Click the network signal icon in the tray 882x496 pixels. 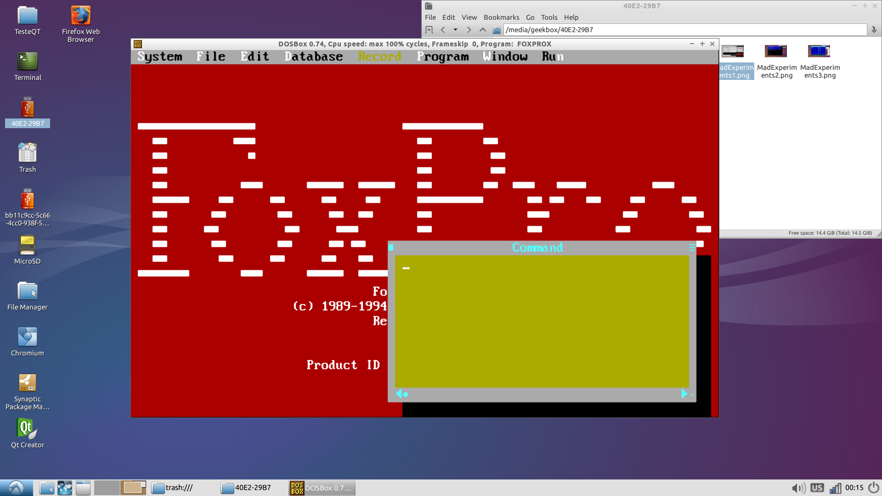(835, 488)
